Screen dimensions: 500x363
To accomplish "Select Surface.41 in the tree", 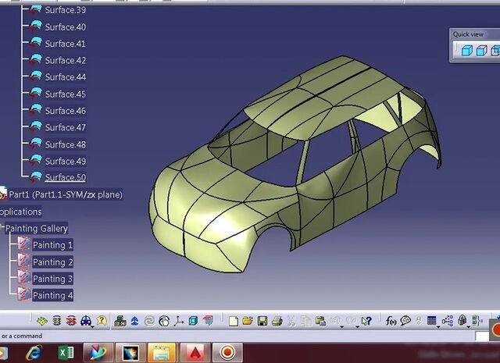I will pyautogui.click(x=66, y=44).
